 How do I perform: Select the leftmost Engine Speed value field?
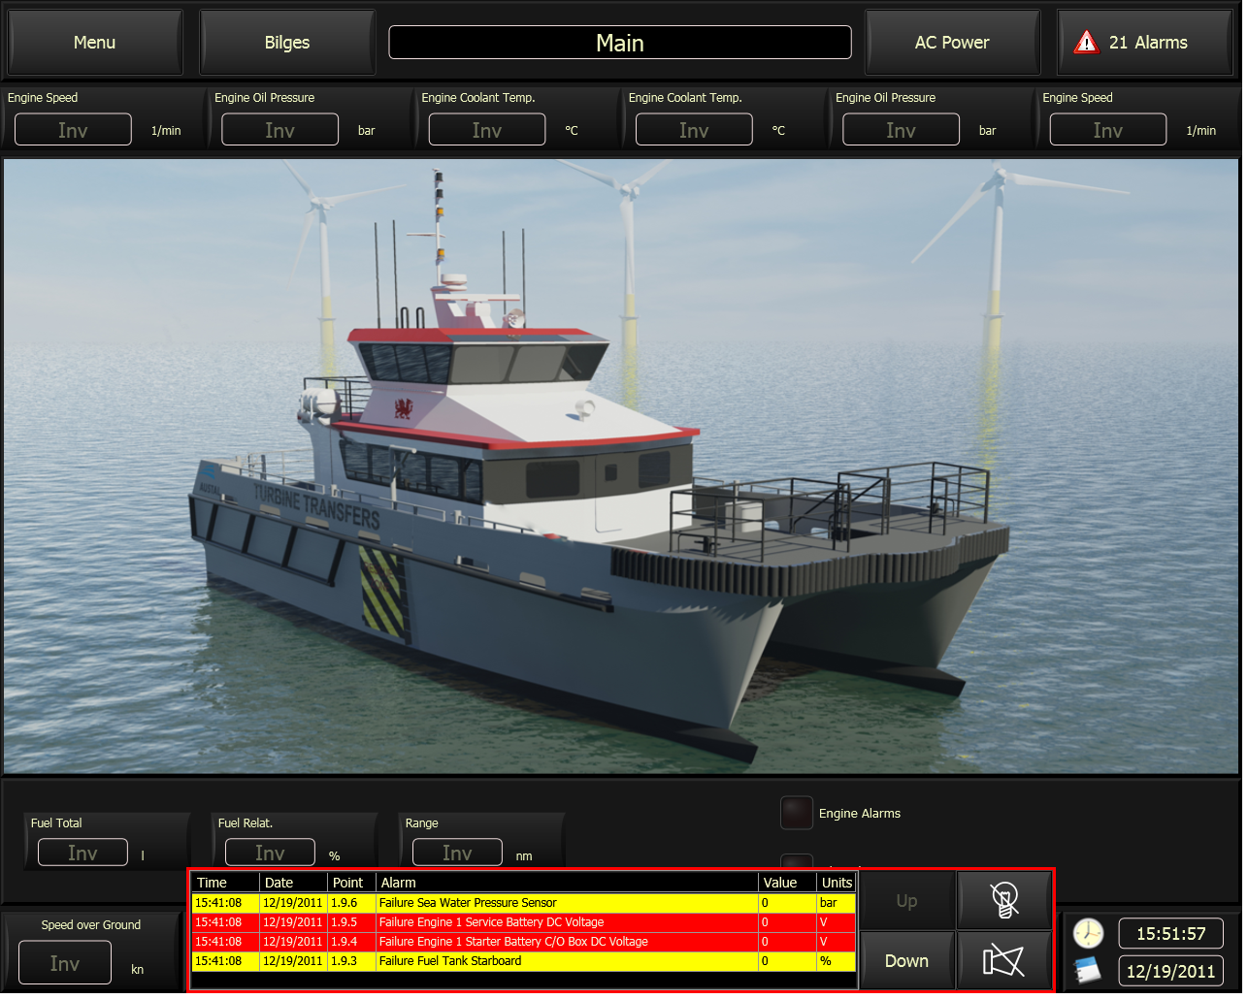(73, 130)
